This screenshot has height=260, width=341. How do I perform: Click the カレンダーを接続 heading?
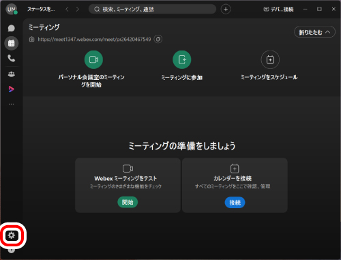(233, 178)
